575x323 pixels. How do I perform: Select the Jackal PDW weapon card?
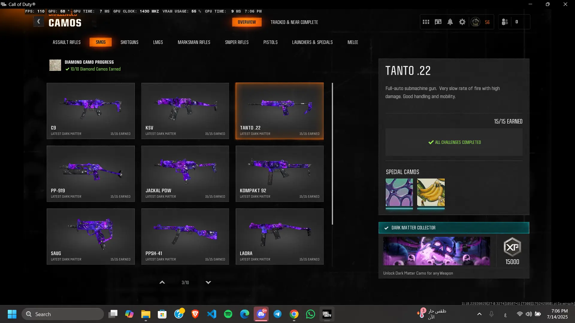tap(185, 173)
